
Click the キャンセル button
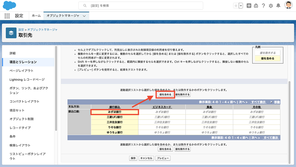[x=146, y=158]
